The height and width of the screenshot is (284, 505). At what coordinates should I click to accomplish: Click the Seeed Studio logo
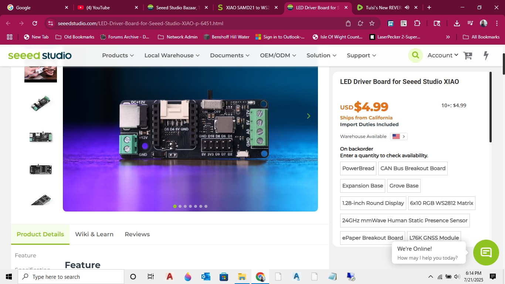point(40,55)
